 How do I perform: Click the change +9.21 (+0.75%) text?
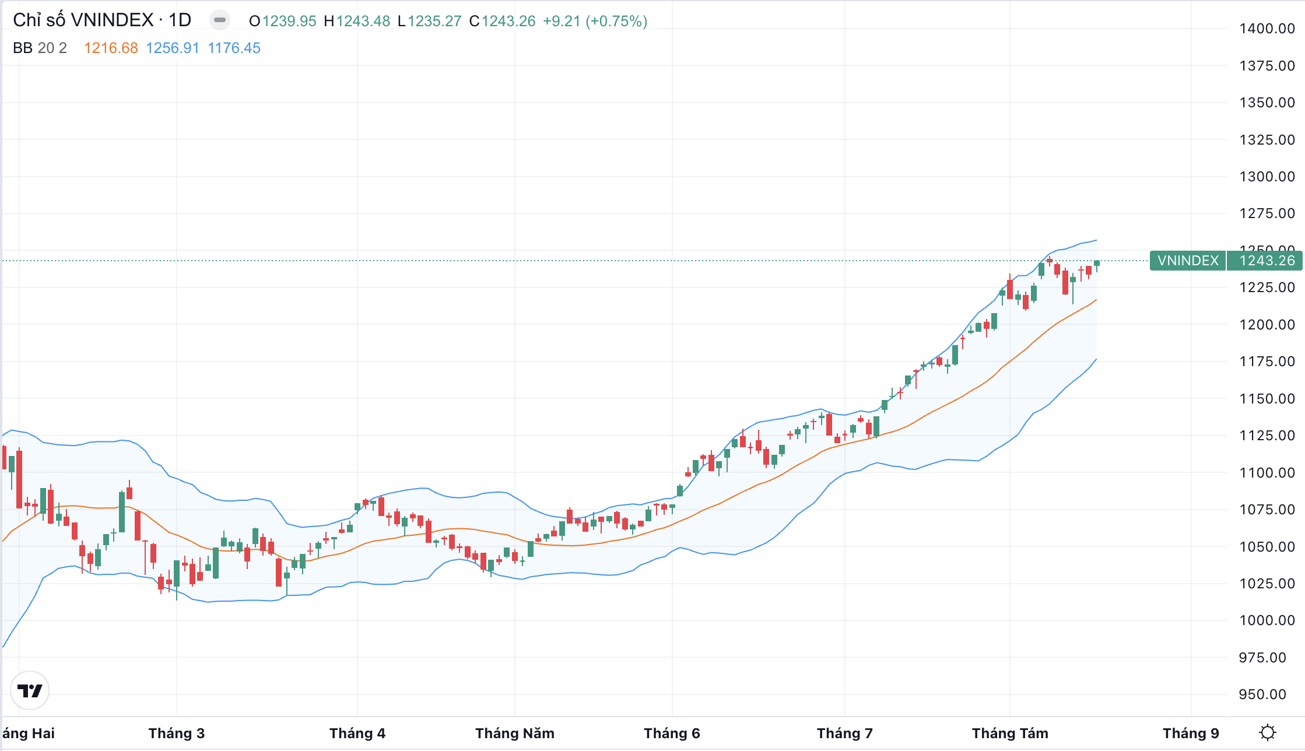pos(595,21)
